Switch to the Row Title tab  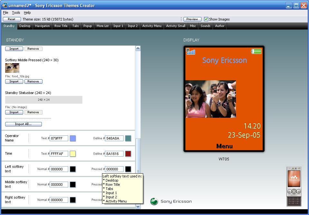coord(61,26)
